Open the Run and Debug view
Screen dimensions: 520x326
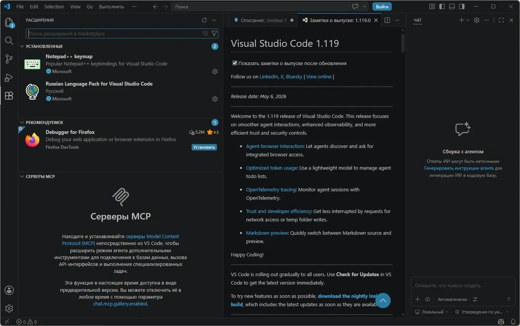click(9, 78)
